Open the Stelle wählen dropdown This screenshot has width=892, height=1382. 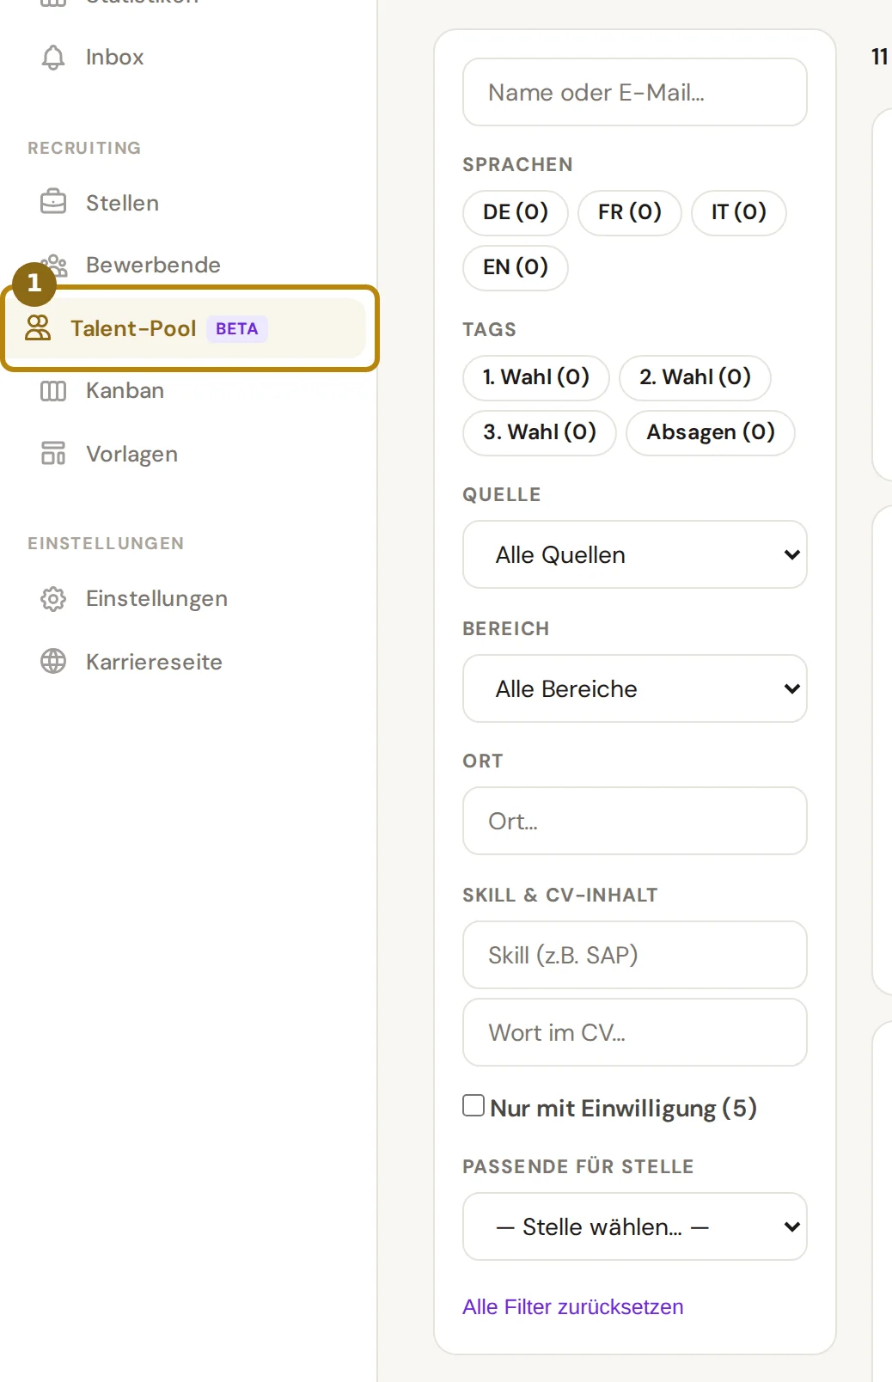[635, 1226]
